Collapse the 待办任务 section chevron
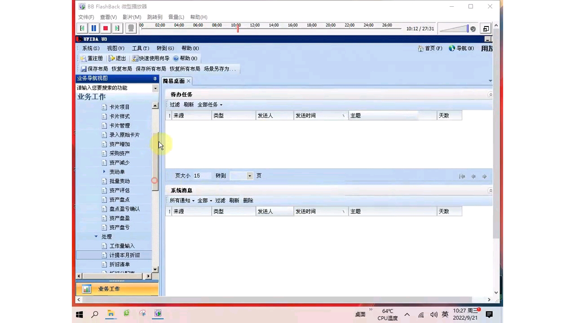 tap(490, 94)
